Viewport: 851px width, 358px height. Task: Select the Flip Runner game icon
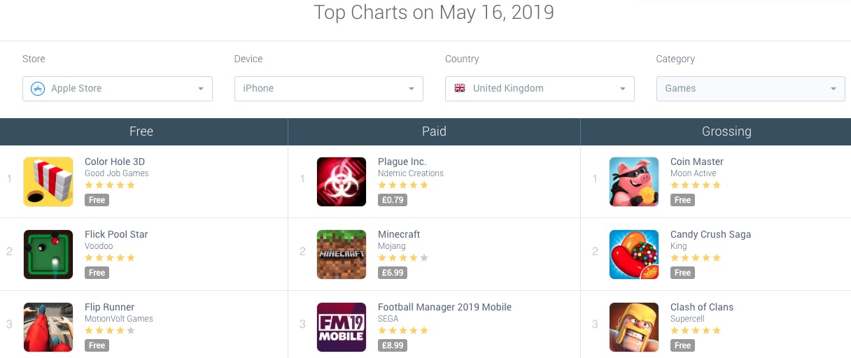48,327
